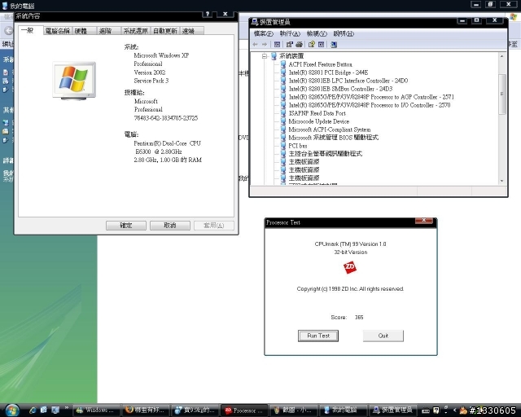Collapse the 系統裝置 tree node
The image size is (521, 417).
265,56
